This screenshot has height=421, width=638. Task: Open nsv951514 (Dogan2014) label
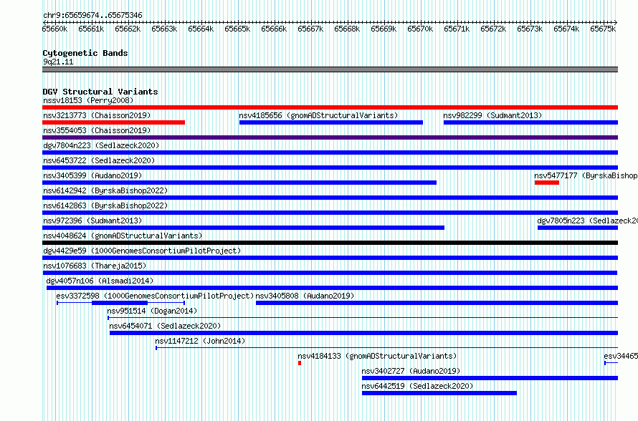pos(152,311)
